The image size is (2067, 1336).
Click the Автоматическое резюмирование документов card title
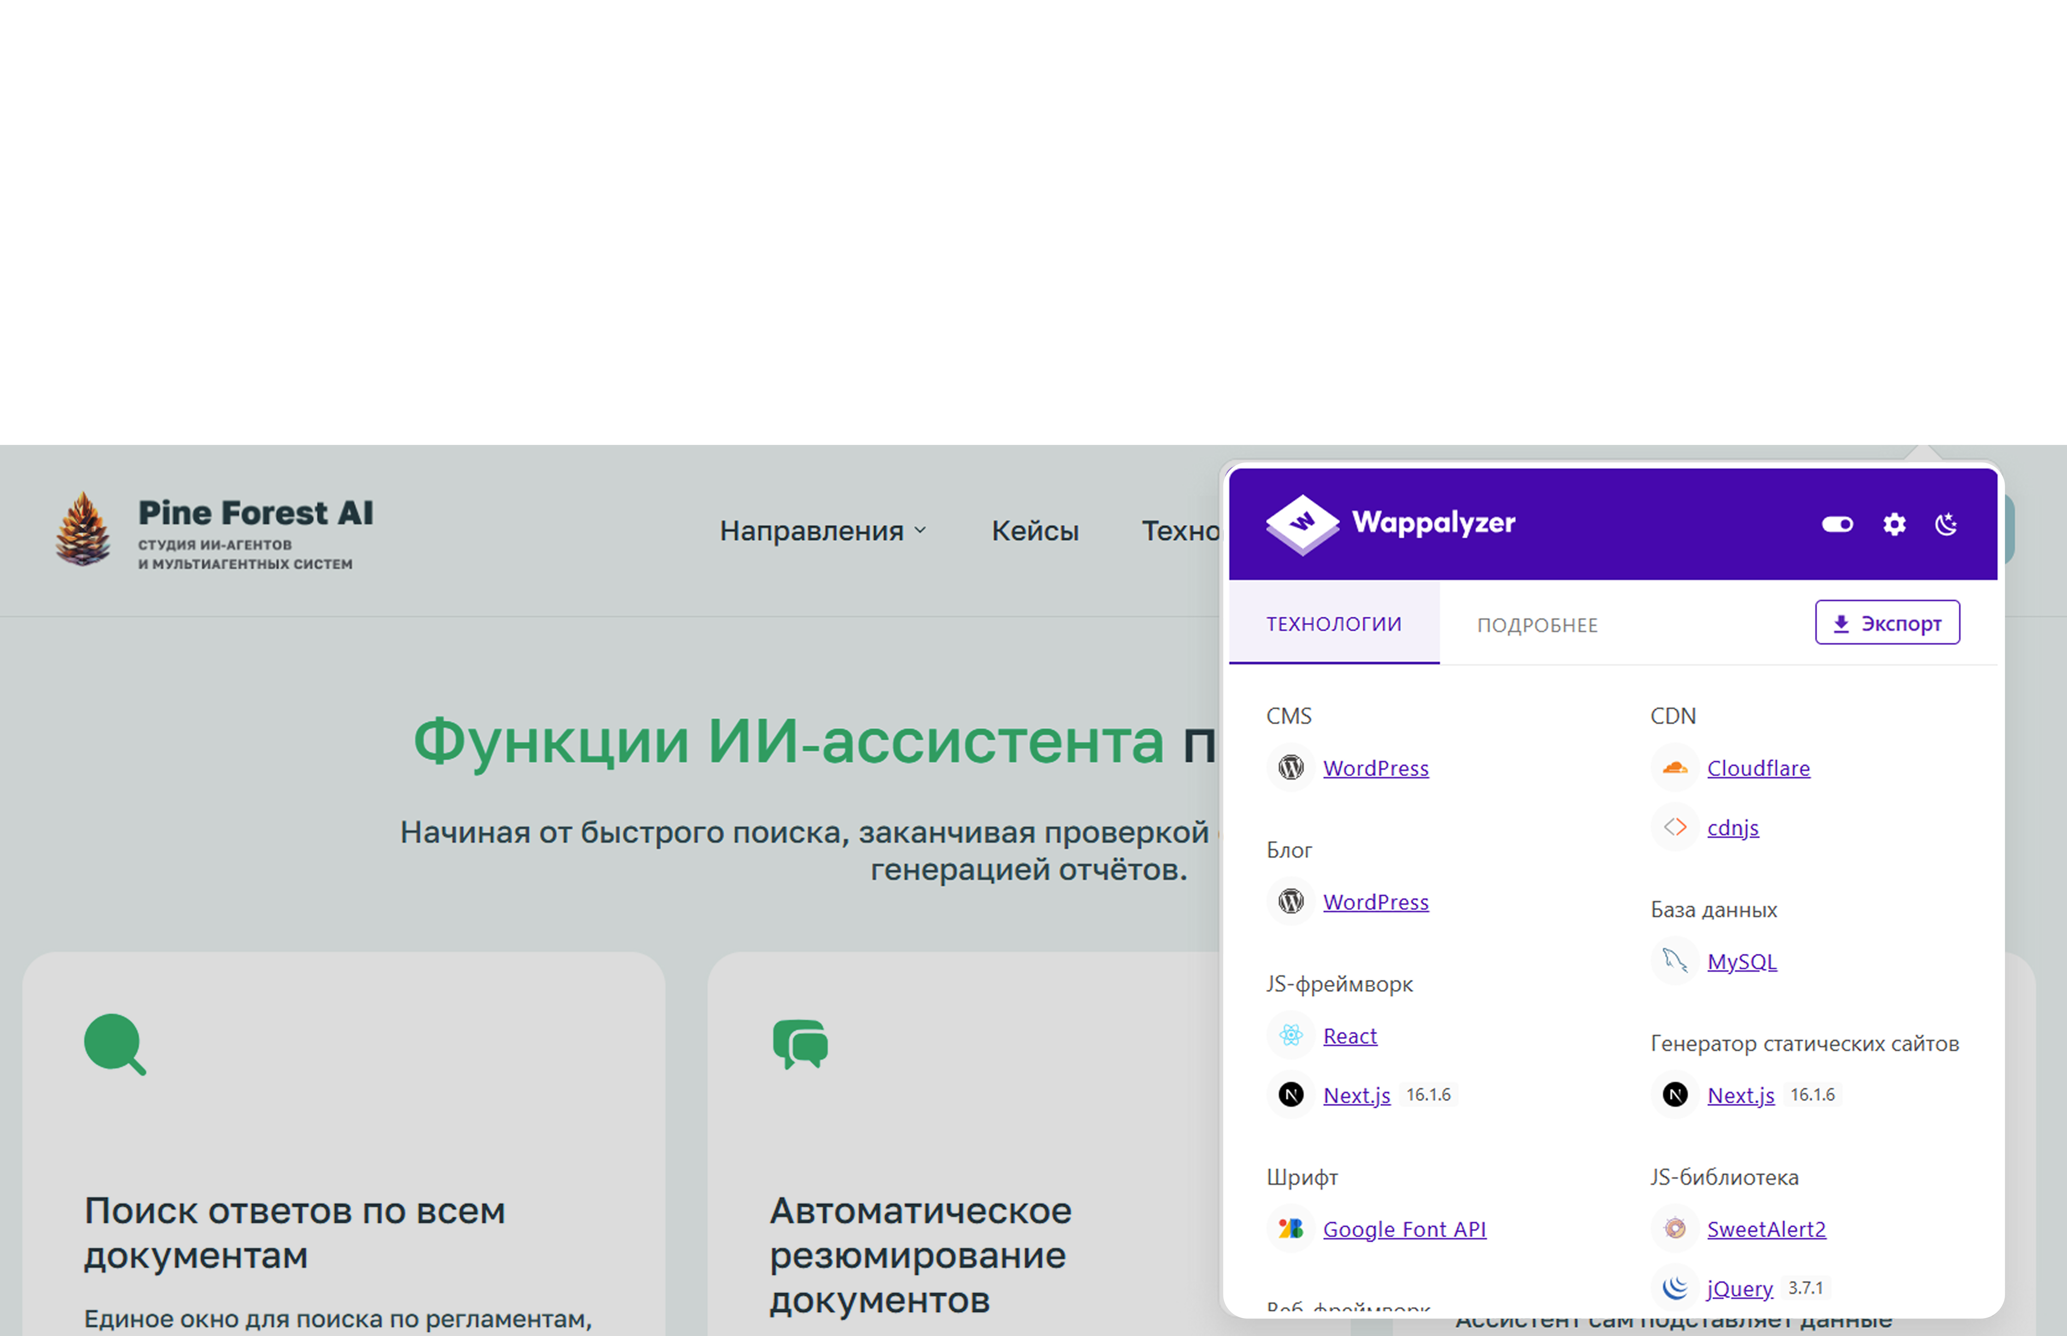[x=920, y=1255]
